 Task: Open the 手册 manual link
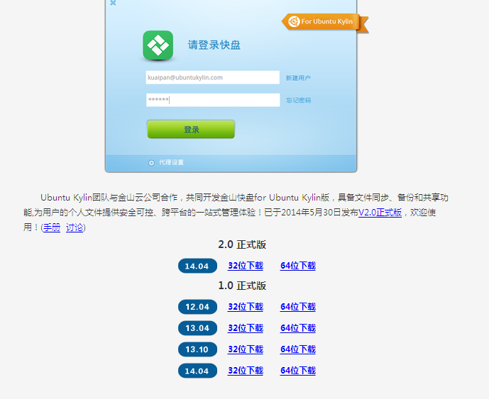[x=52, y=227]
